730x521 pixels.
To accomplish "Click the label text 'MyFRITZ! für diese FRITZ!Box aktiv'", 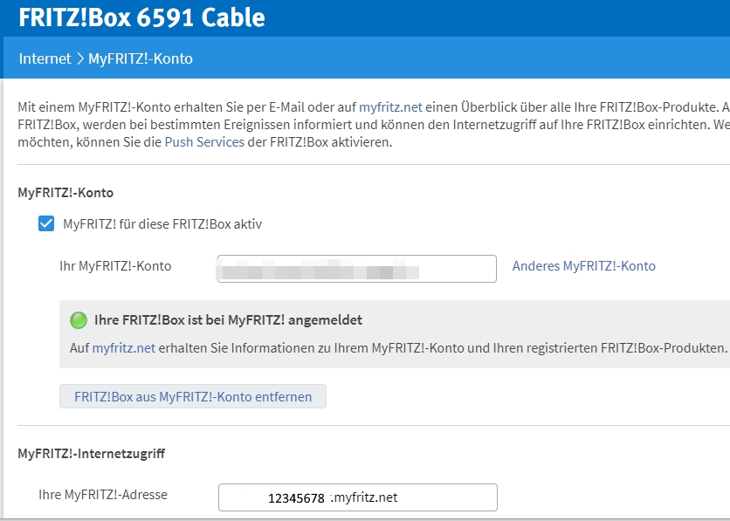I will coord(162,224).
